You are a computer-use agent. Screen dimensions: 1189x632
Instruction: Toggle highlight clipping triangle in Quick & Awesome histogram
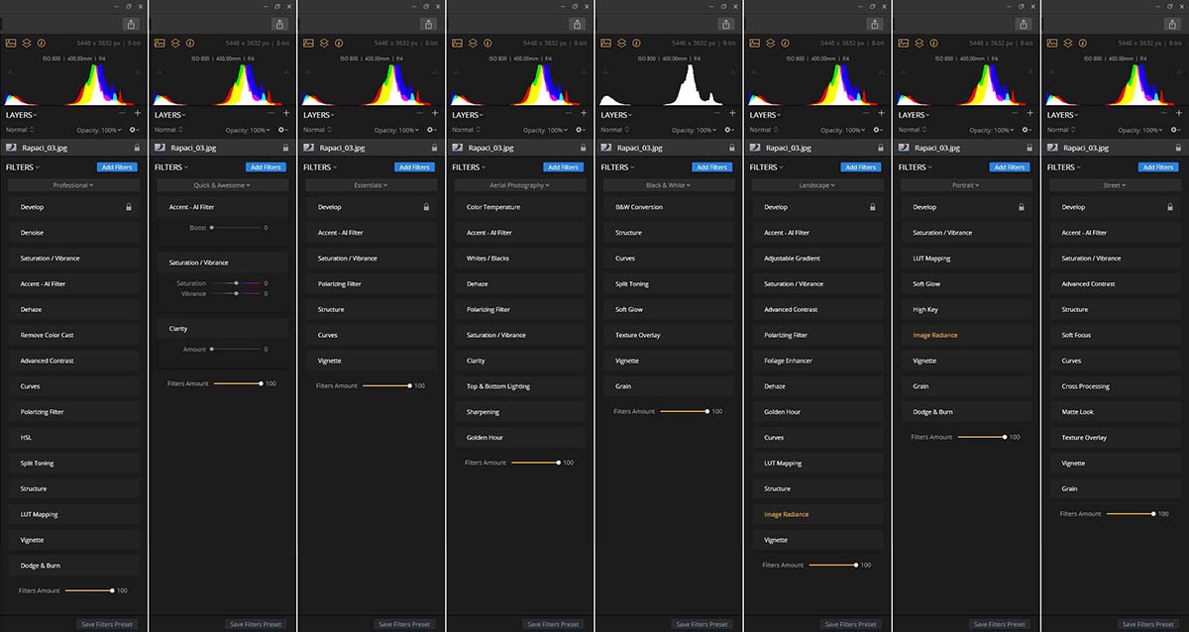pyautogui.click(x=285, y=72)
